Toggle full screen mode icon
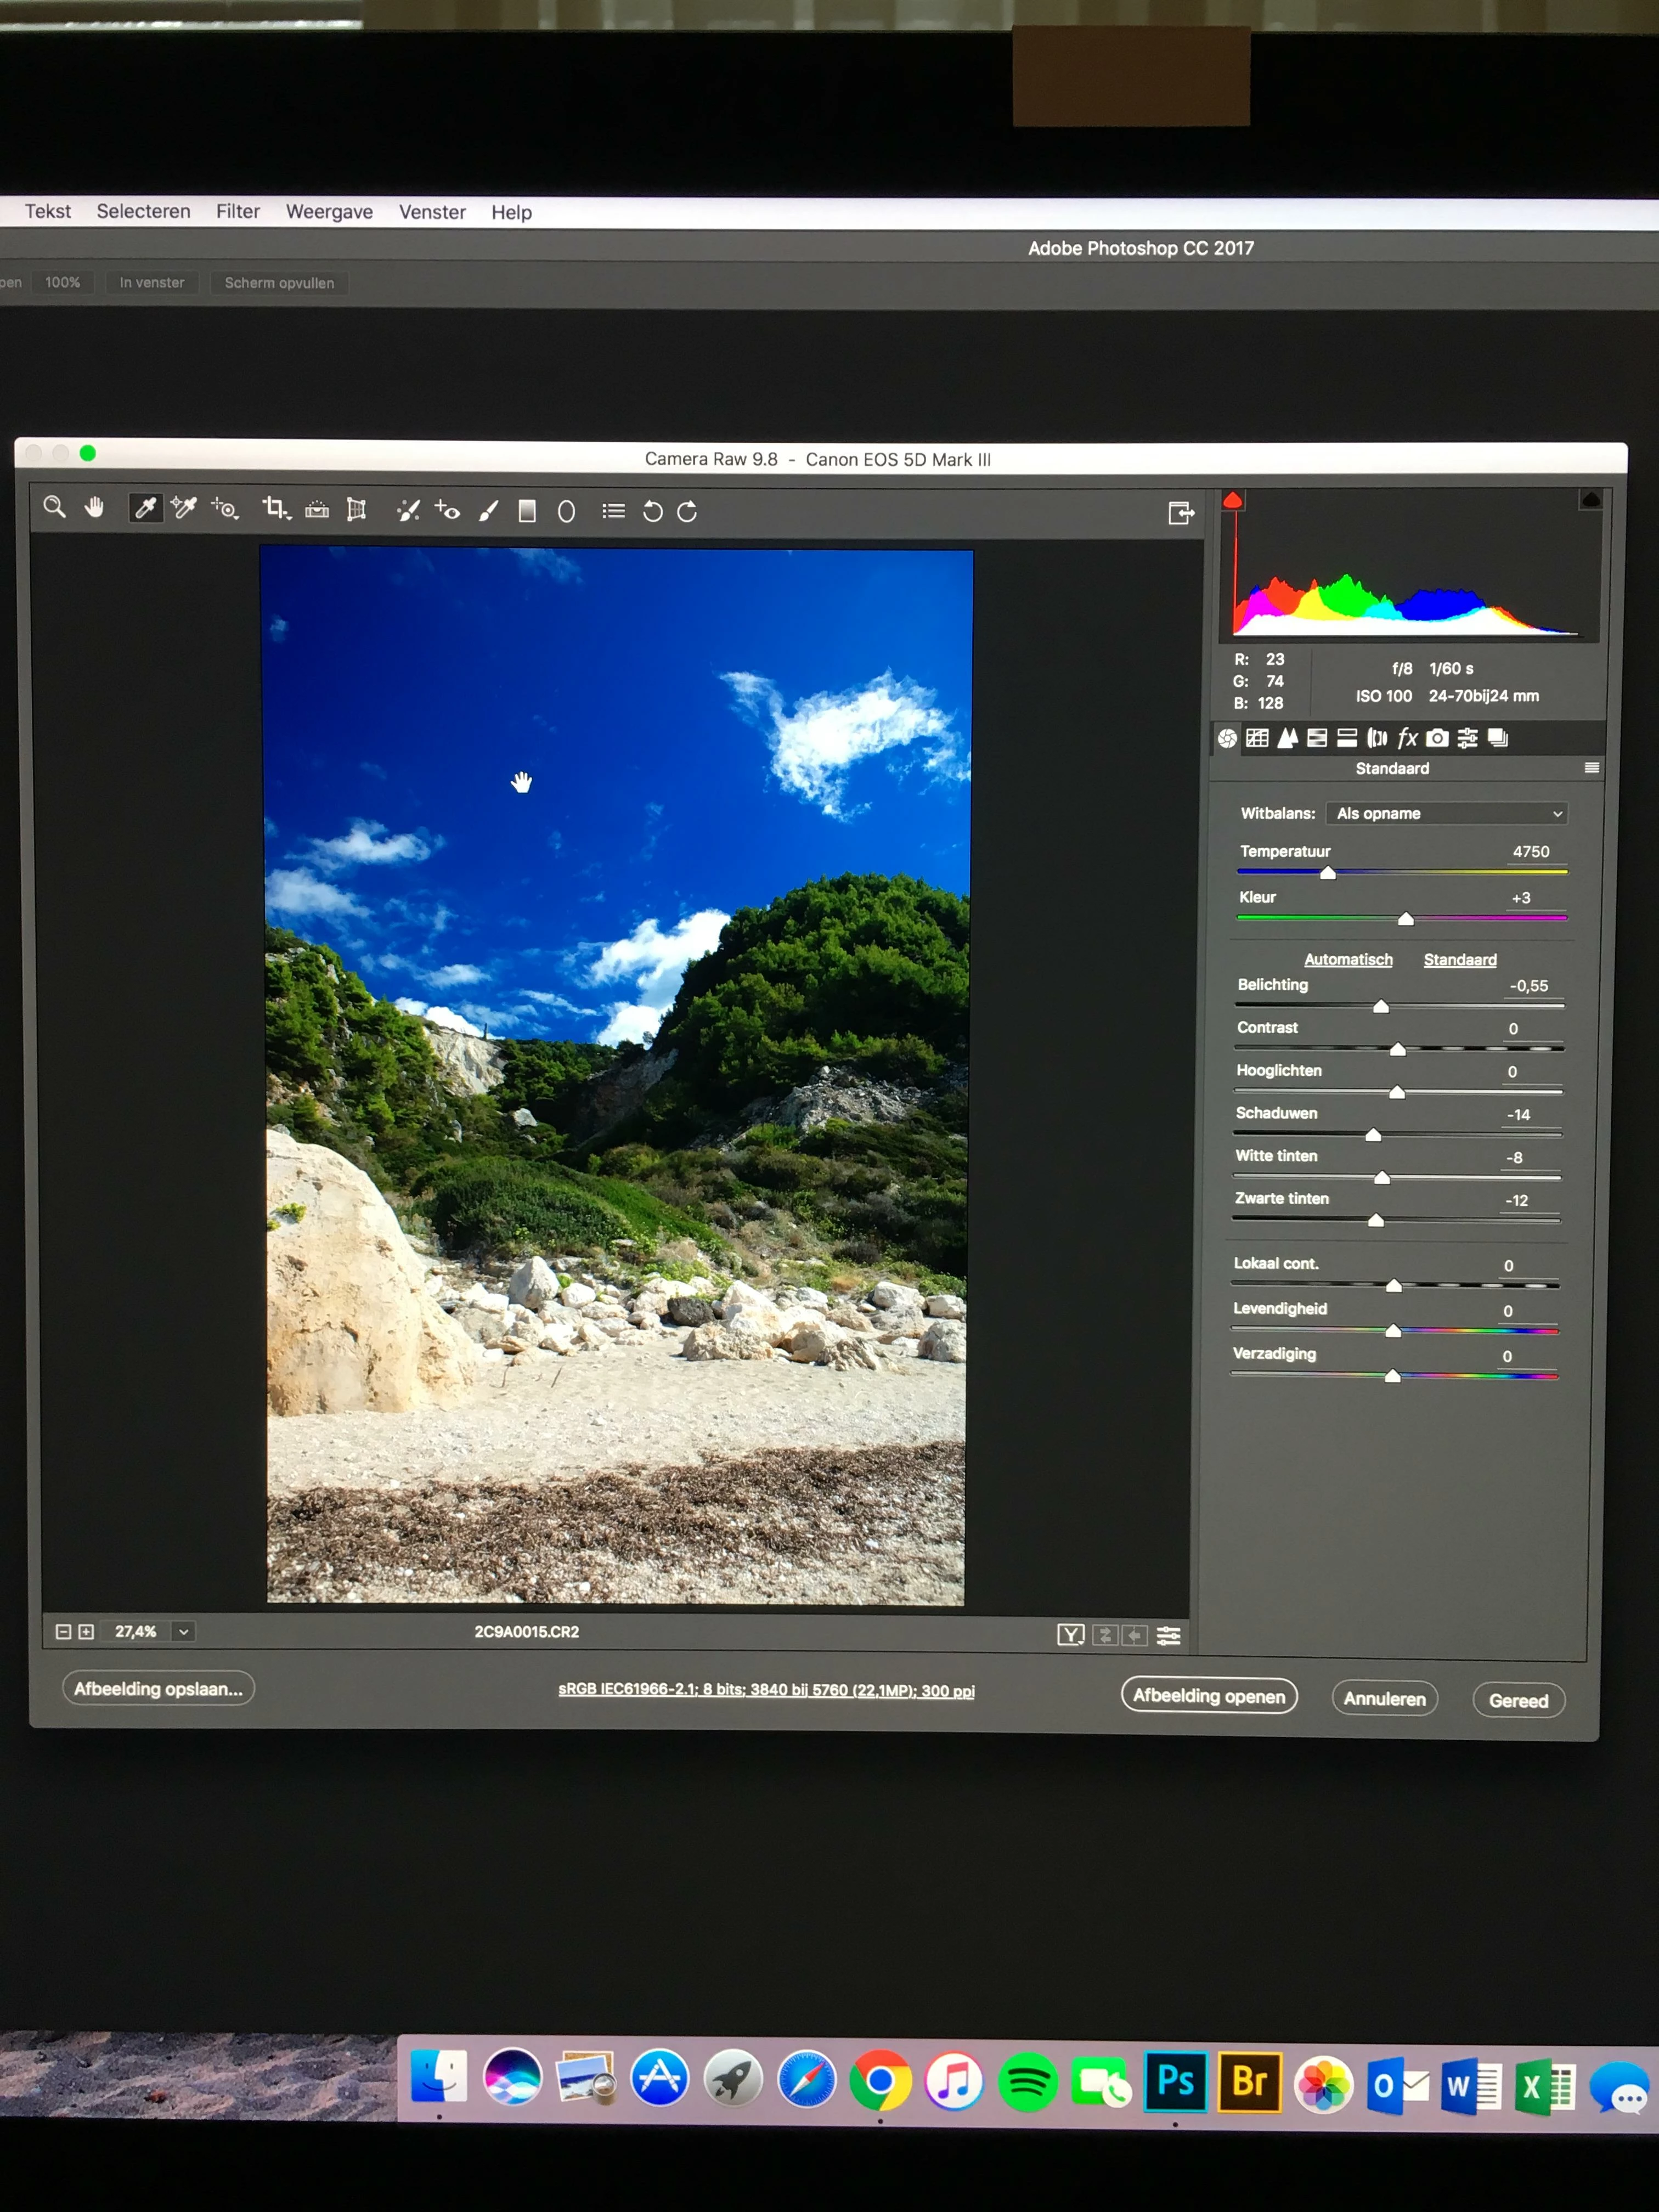The image size is (1659, 2212). (1181, 513)
